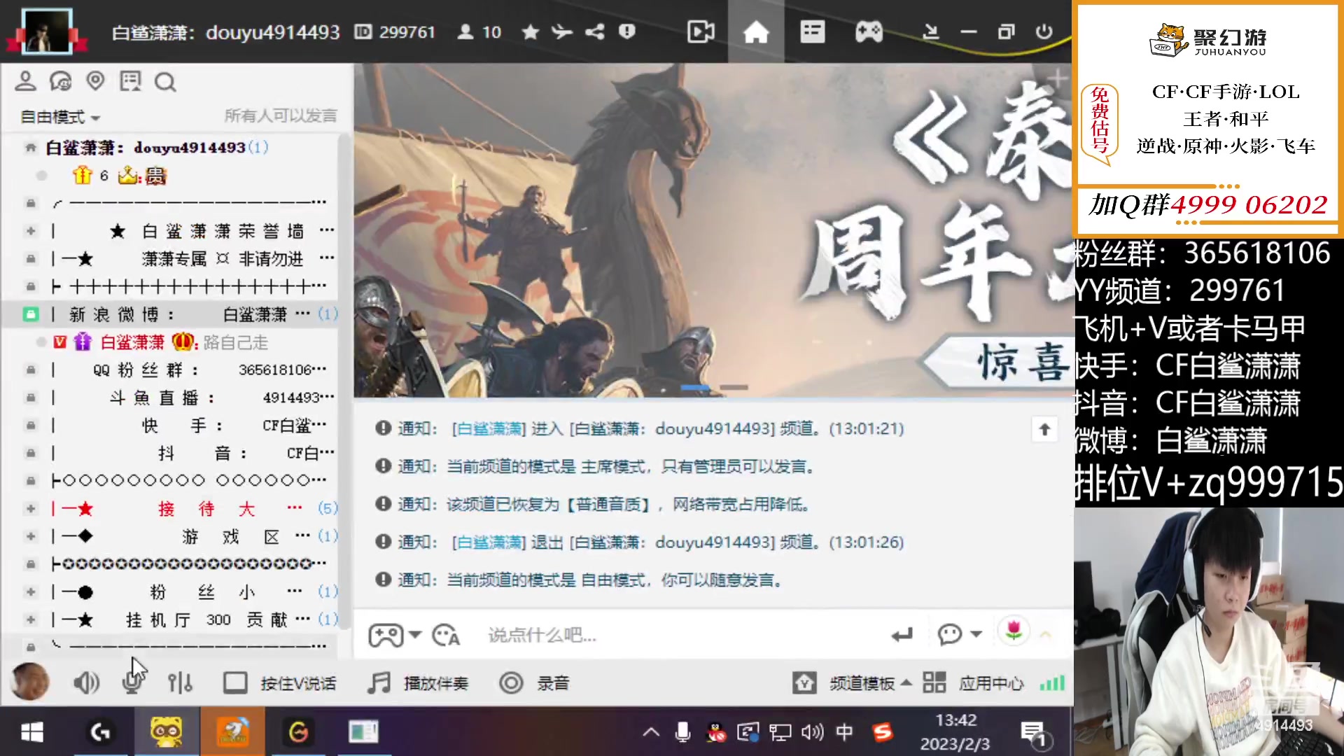This screenshot has height=756, width=1344.
Task: Select the 新浪微博 白鲨潇潇 channel row
Action: click(170, 314)
